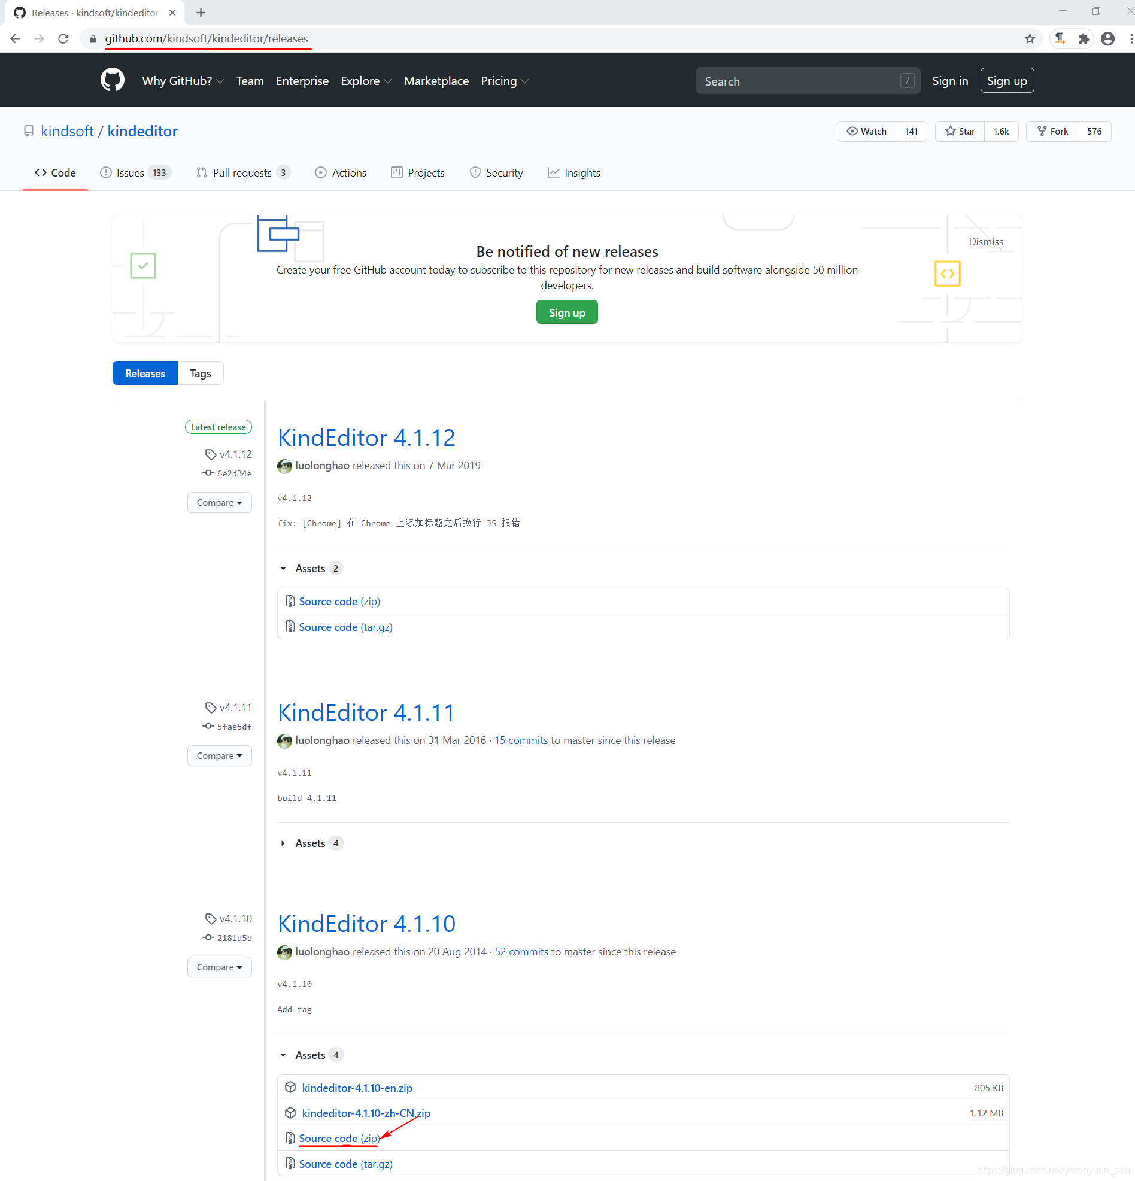Click the browser back arrow
The width and height of the screenshot is (1135, 1181).
[x=16, y=38]
